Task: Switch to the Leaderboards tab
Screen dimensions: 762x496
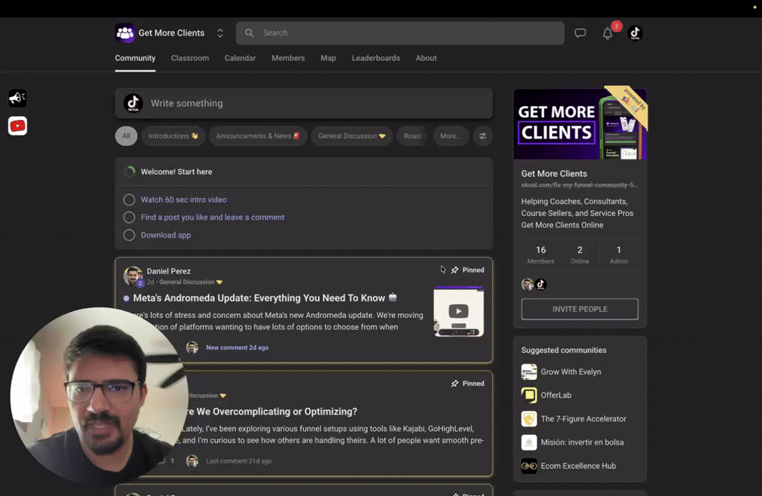Action: [376, 58]
